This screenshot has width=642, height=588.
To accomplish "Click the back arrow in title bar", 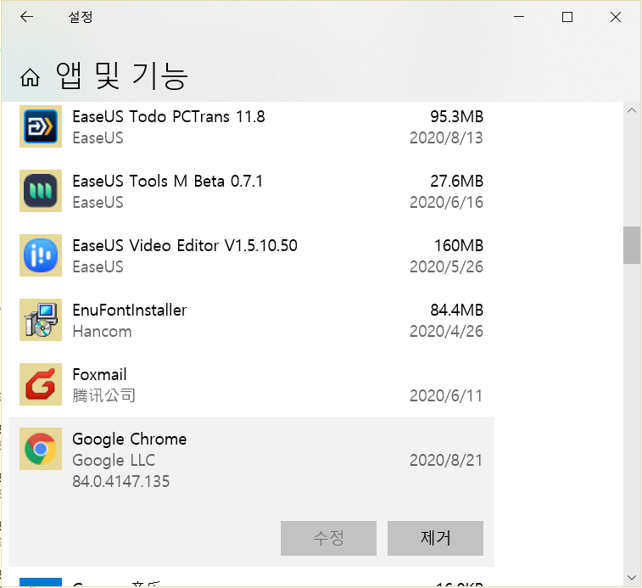I will pos(26,17).
